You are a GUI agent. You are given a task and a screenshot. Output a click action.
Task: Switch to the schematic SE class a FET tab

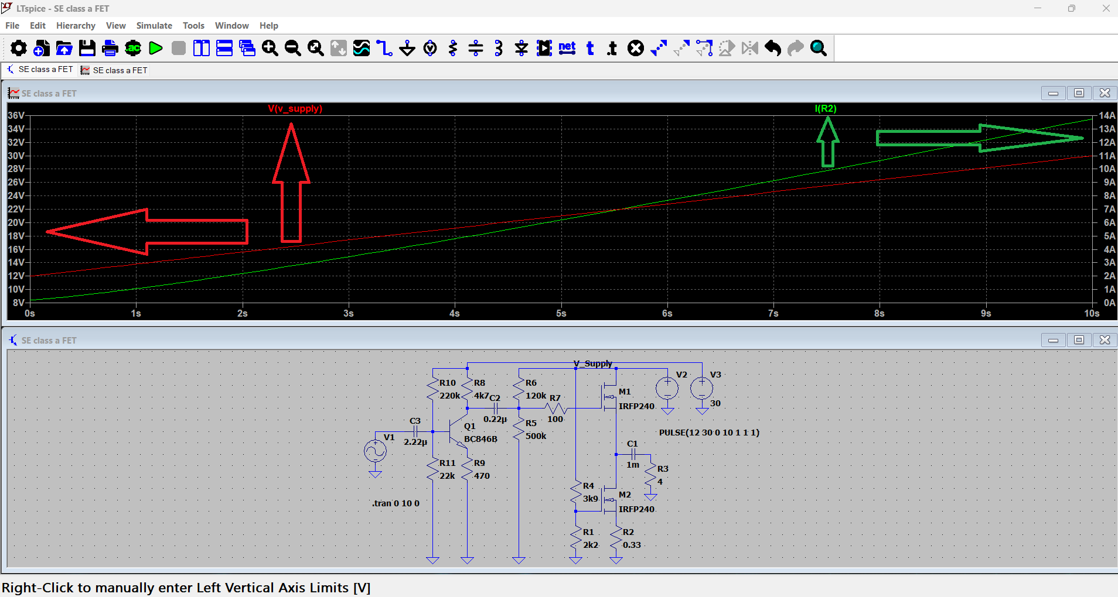[x=40, y=70]
